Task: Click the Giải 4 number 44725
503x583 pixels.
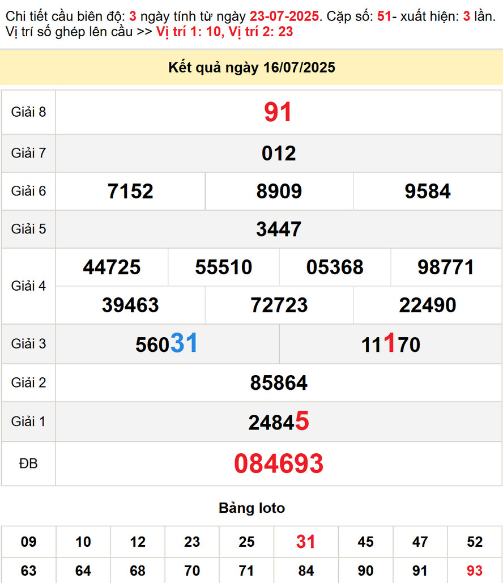Action: 112,267
